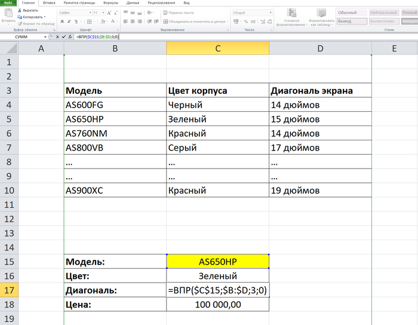Toggle italic (К) formatting
Image resolution: width=418 pixels, height=325 pixels.
pyautogui.click(x=69, y=22)
